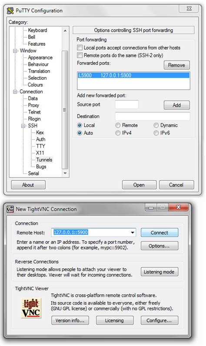This screenshot has width=206, height=346.
Task: Open the Data category
Action: 33,98
